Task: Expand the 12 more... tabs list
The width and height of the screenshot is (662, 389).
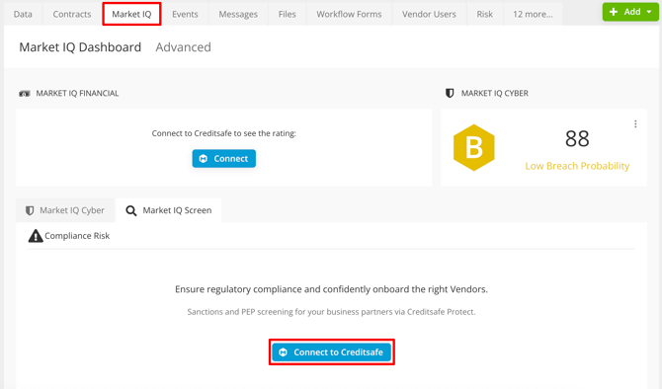Action: (x=533, y=15)
